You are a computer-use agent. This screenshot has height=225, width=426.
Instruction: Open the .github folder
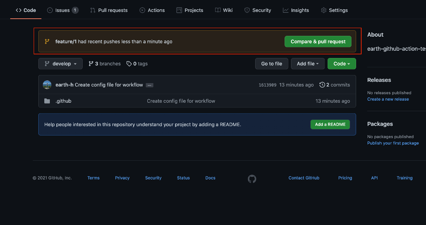(63, 101)
